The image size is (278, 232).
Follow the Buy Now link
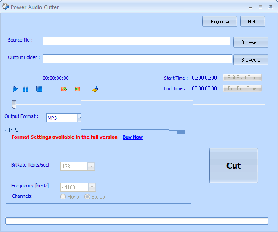(133, 137)
